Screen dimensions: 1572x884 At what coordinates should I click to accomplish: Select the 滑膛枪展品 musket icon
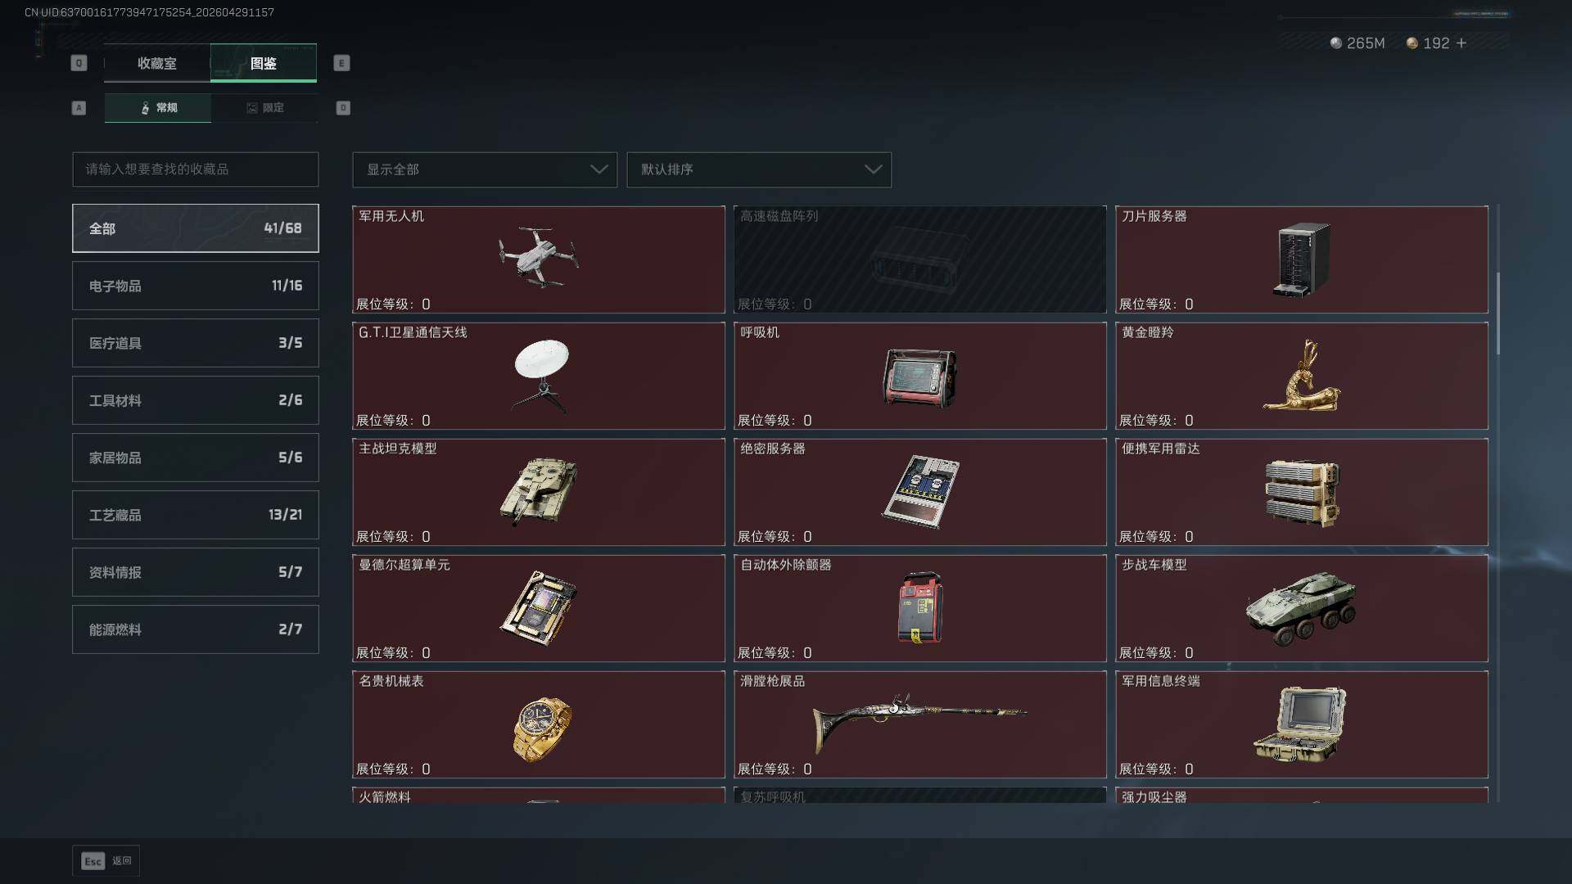click(919, 723)
